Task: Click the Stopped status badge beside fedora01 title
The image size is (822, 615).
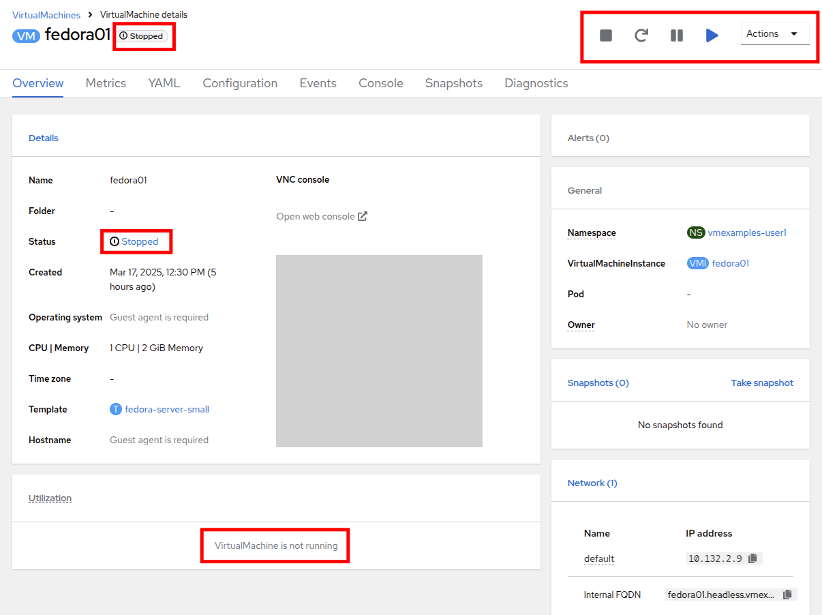Action: point(142,36)
